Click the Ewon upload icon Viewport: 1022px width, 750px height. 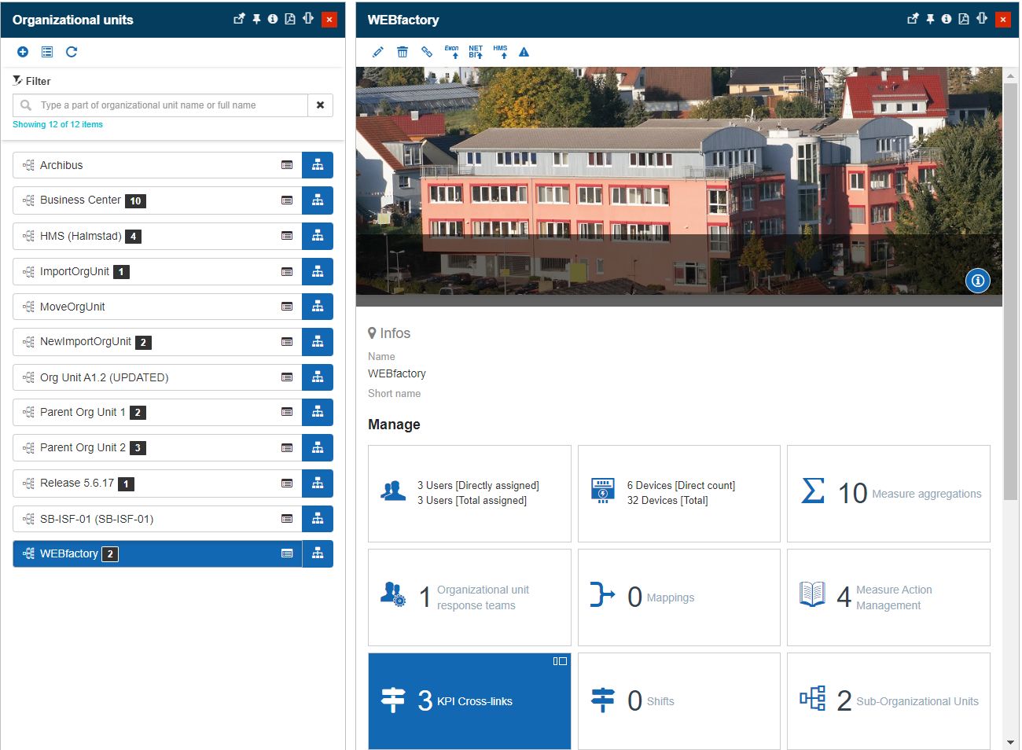click(452, 52)
